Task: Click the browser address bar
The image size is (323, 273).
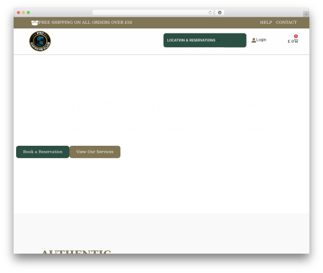Action: 153,12
